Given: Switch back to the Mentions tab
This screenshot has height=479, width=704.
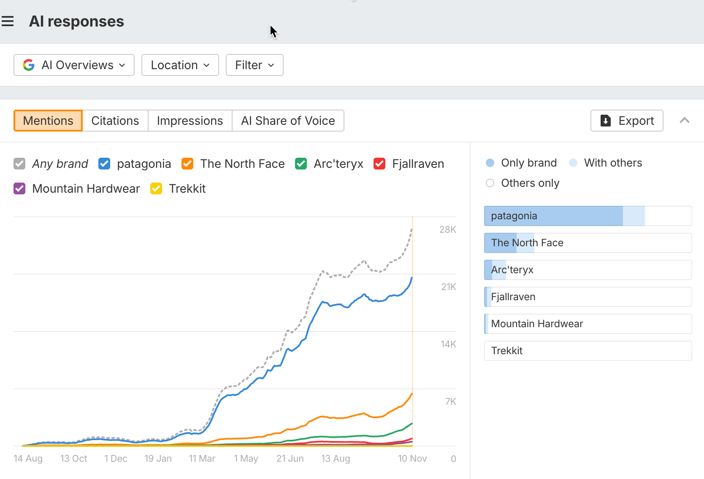Looking at the screenshot, I should click(48, 121).
